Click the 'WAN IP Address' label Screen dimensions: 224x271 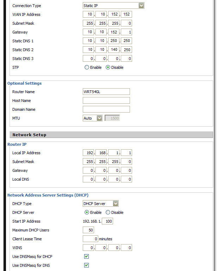click(x=26, y=14)
